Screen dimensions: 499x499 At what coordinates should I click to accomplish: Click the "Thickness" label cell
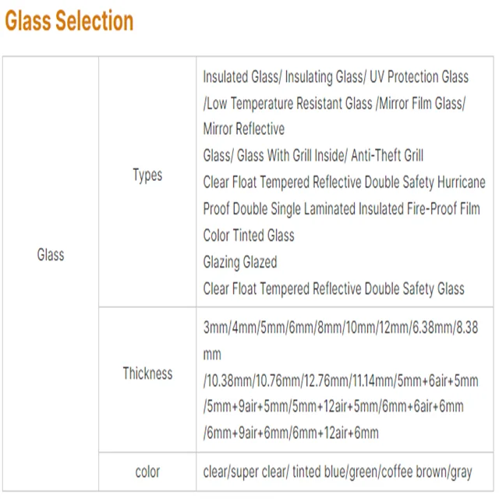147,373
